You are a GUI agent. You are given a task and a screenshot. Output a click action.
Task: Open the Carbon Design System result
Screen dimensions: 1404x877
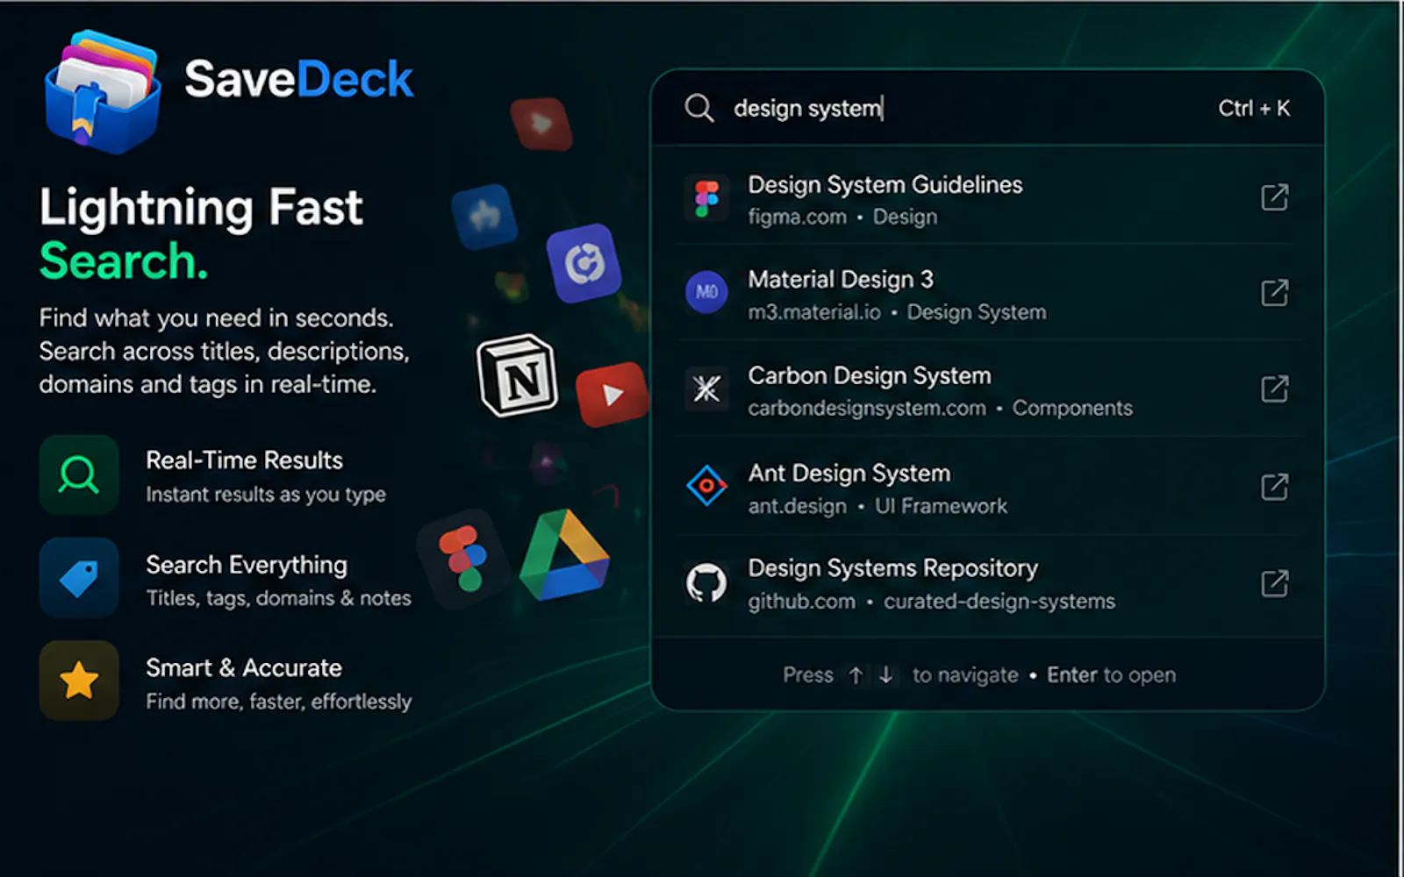click(988, 390)
